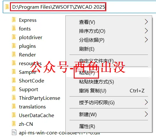Click the resources folder icon
This screenshot has height=137, width=156.
click(x=14, y=63)
